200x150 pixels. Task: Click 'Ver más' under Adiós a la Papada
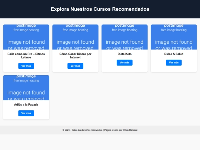point(26,113)
